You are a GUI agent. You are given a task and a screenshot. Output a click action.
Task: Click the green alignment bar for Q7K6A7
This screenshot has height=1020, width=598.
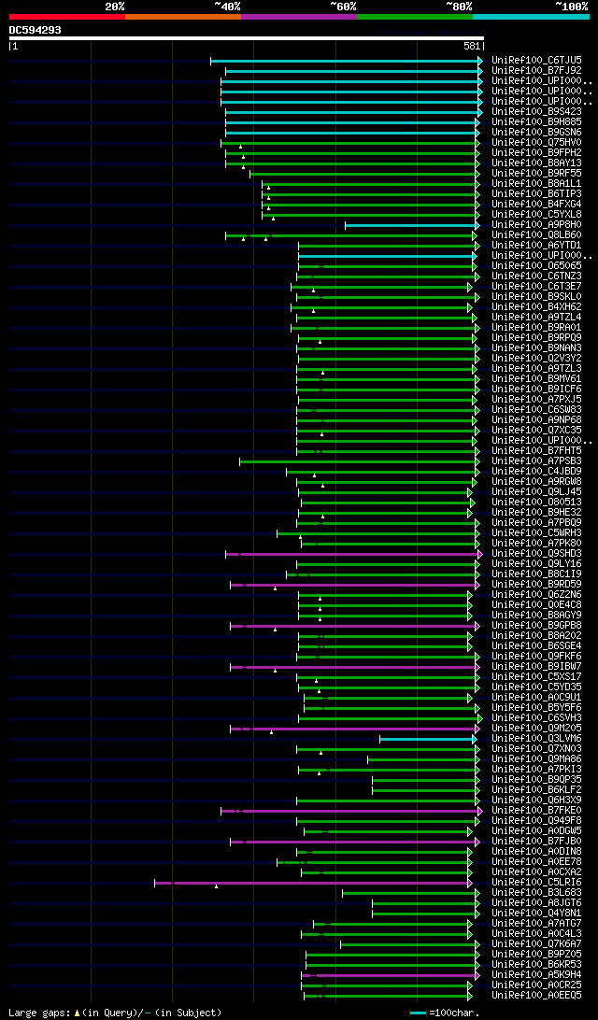(x=408, y=944)
